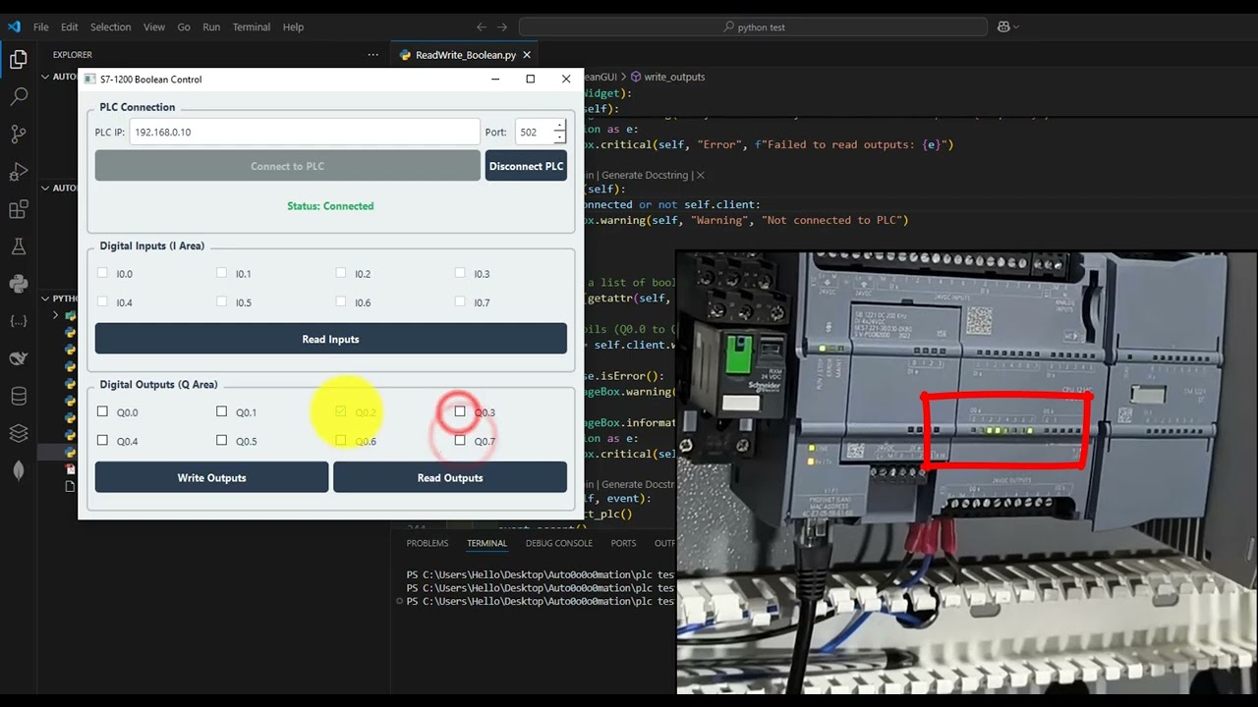The height and width of the screenshot is (707, 1258).
Task: Decrease the Port value with down arrow
Action: [x=559, y=137]
